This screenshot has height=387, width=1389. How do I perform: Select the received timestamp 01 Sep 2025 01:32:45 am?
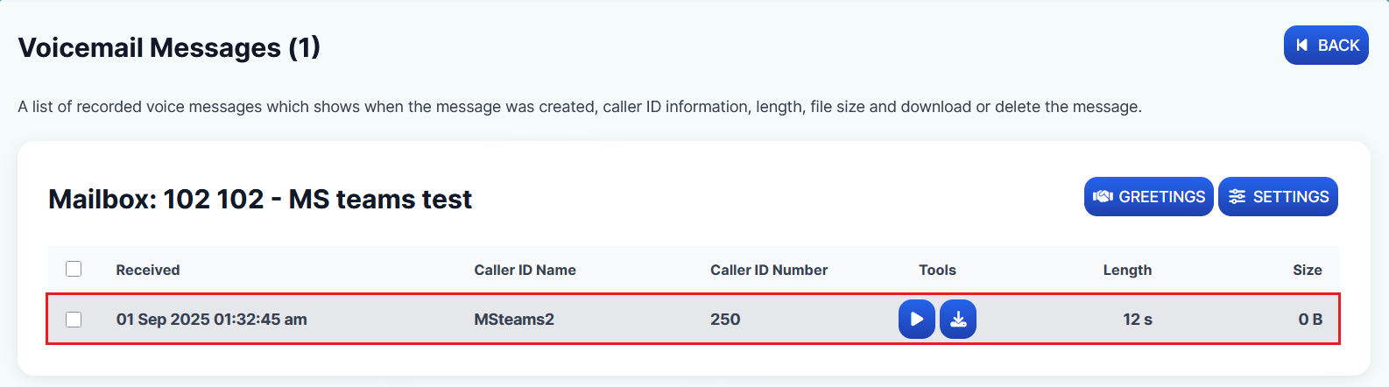coord(211,320)
